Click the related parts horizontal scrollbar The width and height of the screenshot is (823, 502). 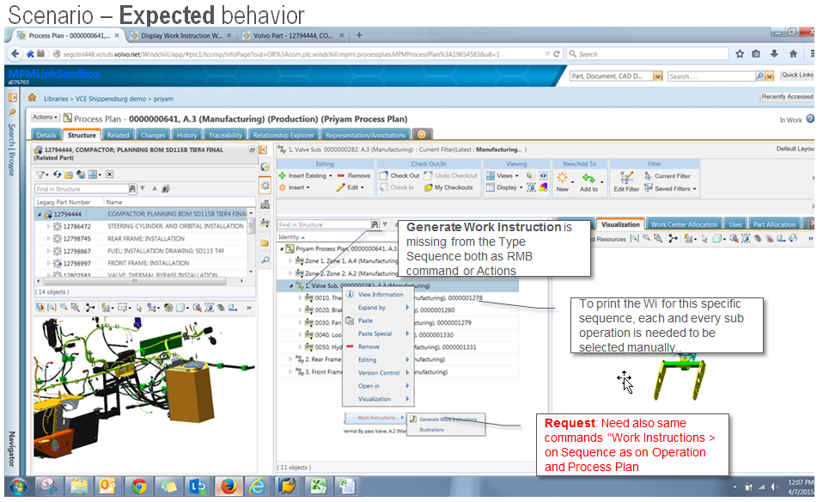tap(134, 281)
